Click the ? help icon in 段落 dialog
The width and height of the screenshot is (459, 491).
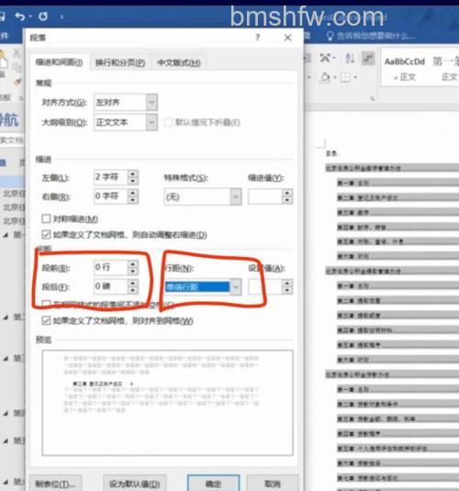pos(258,38)
